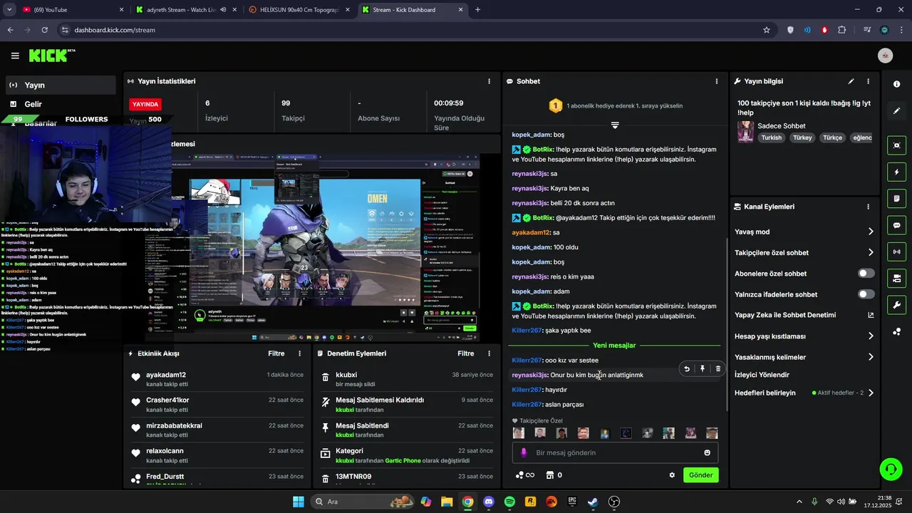Click the purple microphone icon in message box
Screen dimensions: 912x513
[524, 452]
